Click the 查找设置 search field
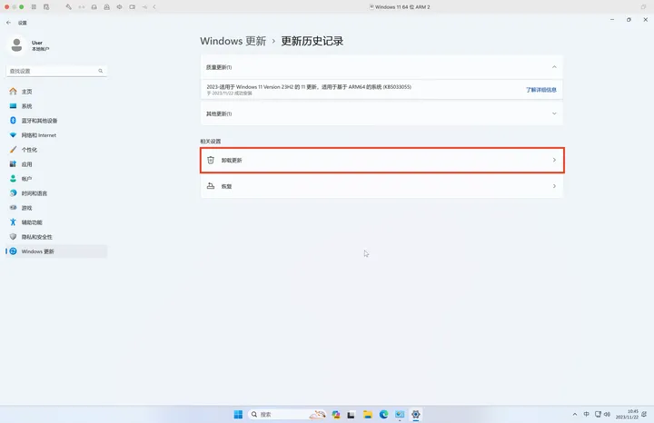Image resolution: width=654 pixels, height=423 pixels. (x=56, y=71)
